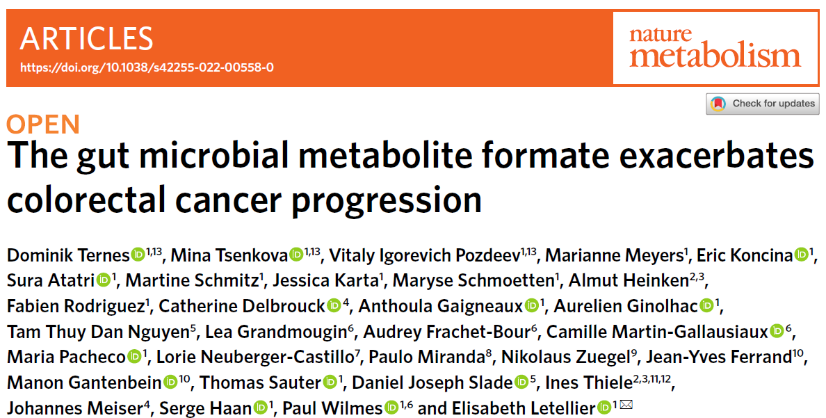The image size is (826, 418).
Task: Open Camille Martin-Gallausiaux's ORCID icon
Action: coord(777,332)
